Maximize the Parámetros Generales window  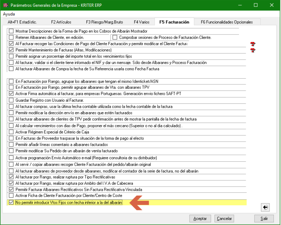(x=256, y=5)
